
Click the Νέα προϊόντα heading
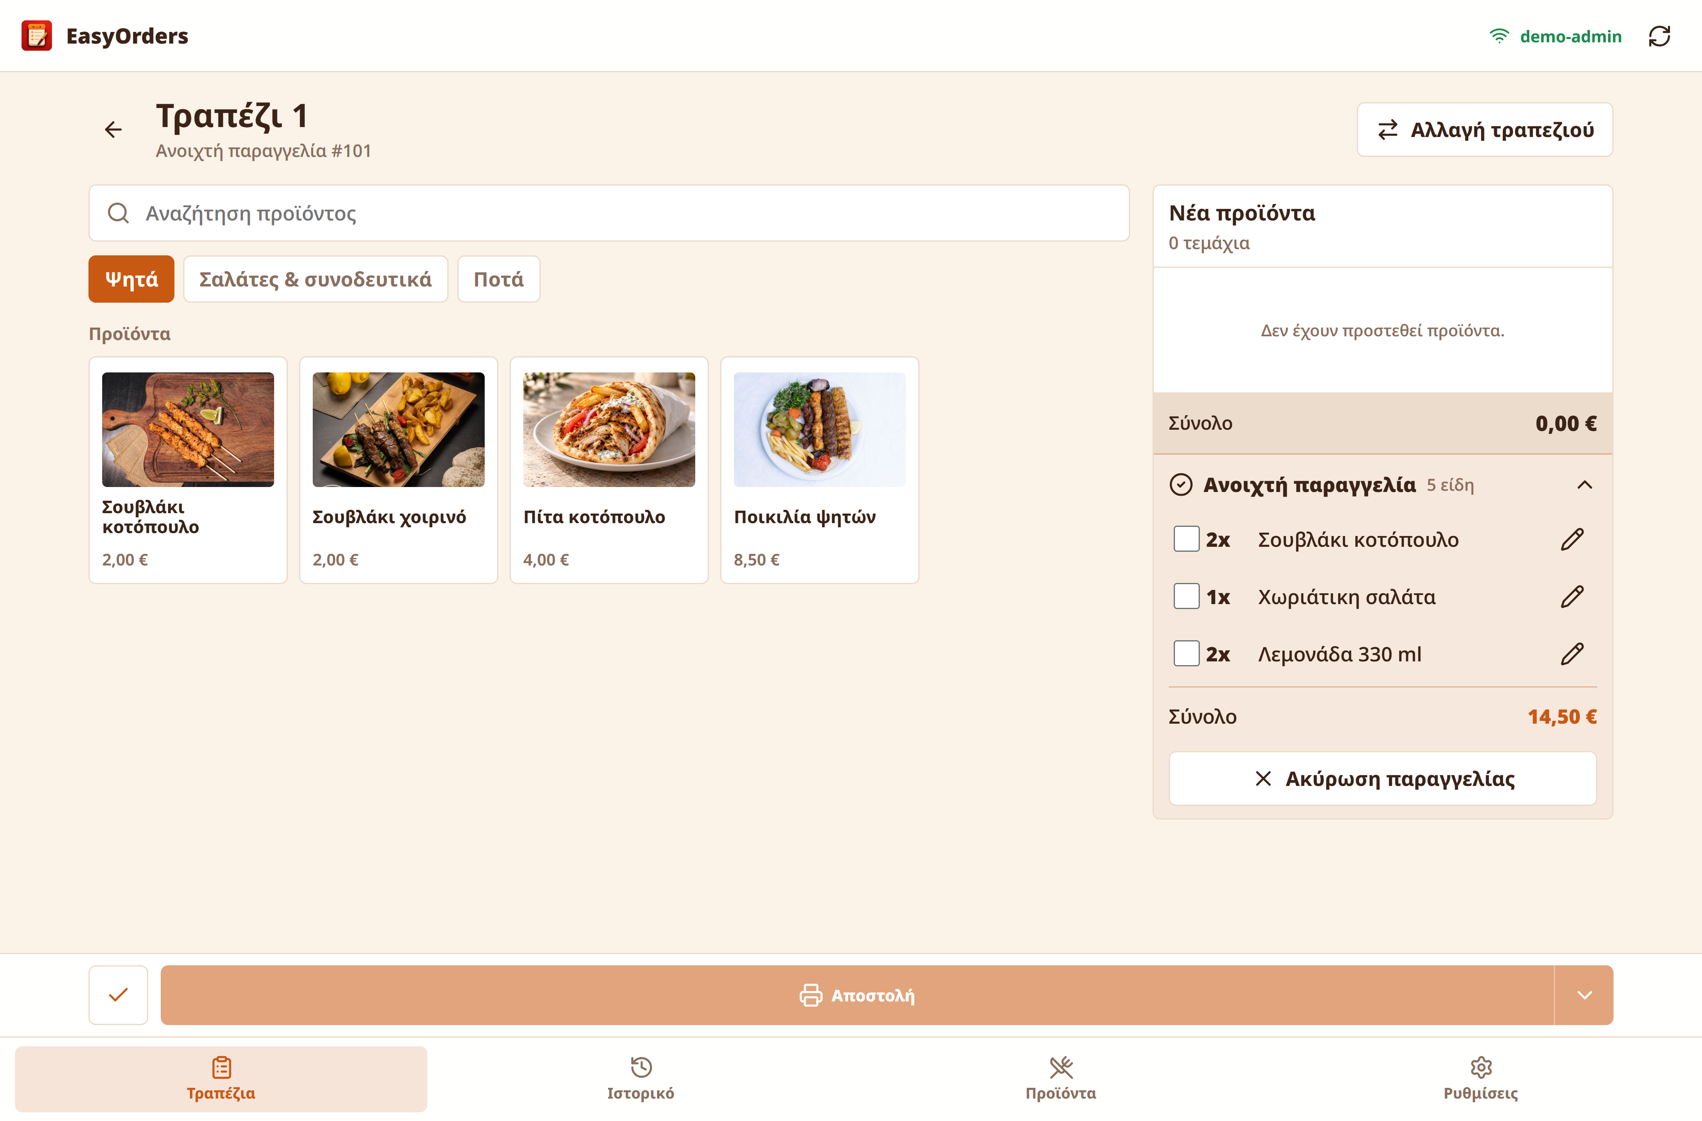click(1241, 213)
